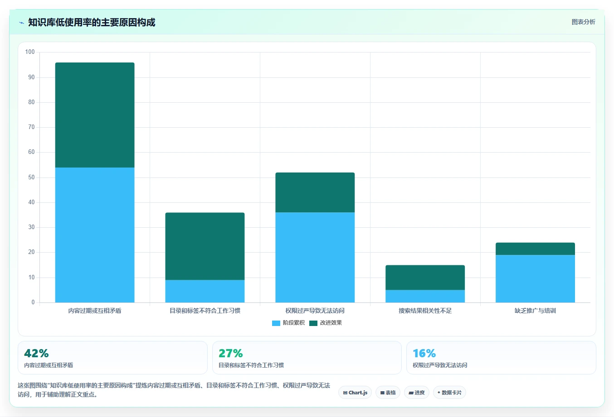
Task: Click the blue segment of 搜索结果相关性不足 bar
Action: coord(425,296)
